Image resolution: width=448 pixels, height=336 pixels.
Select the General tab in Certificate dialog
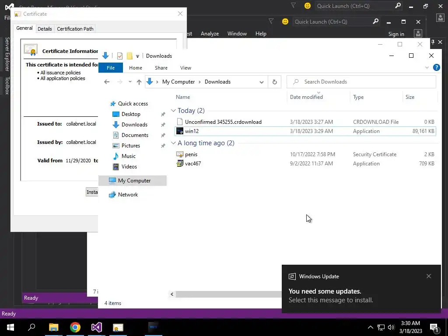tap(24, 28)
